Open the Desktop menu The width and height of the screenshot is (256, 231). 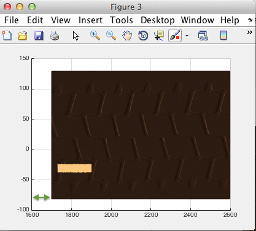tap(158, 20)
